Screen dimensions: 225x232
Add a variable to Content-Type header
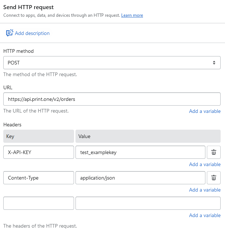pos(205,190)
